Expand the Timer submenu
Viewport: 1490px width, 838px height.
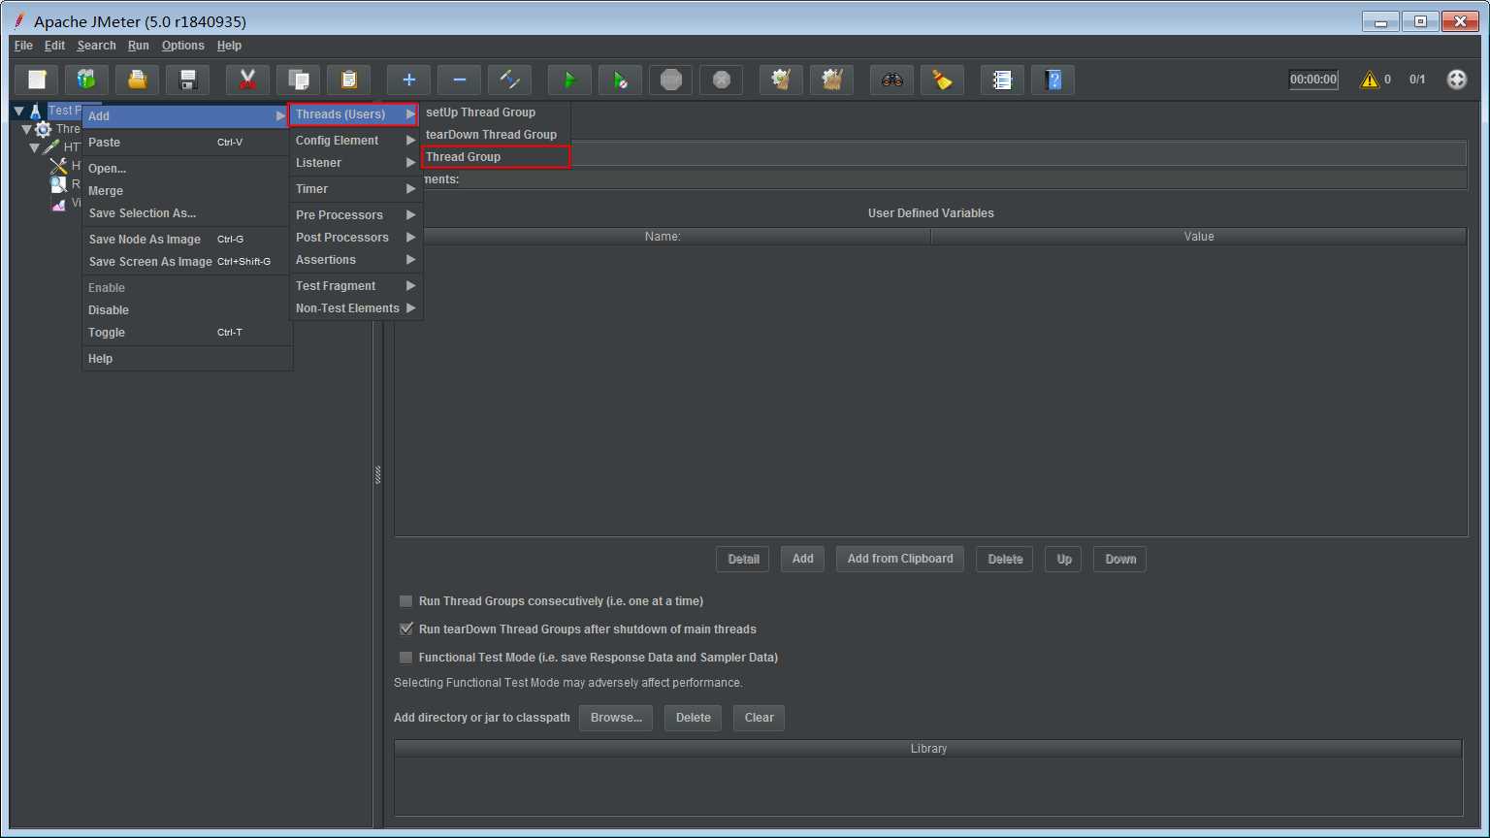tap(356, 189)
